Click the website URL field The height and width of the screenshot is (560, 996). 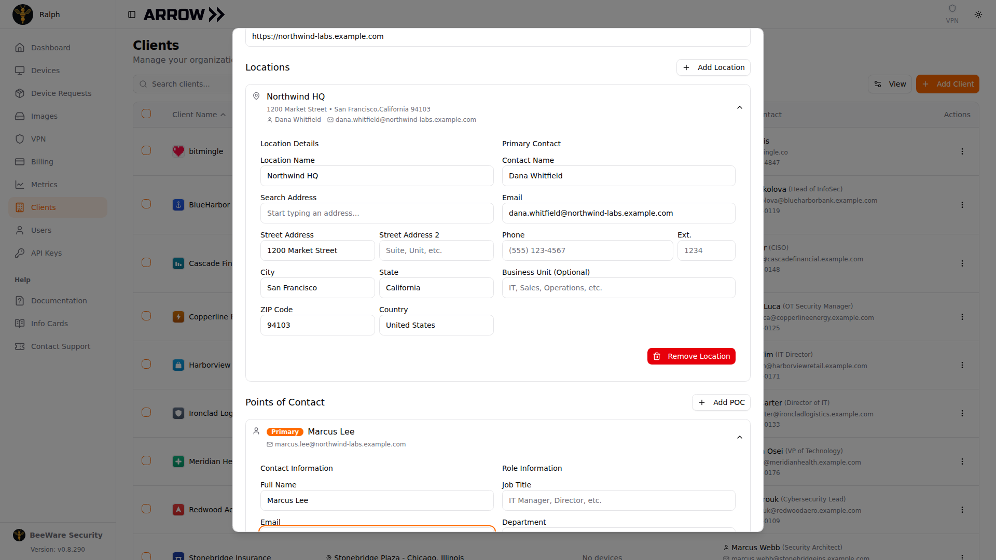point(497,37)
